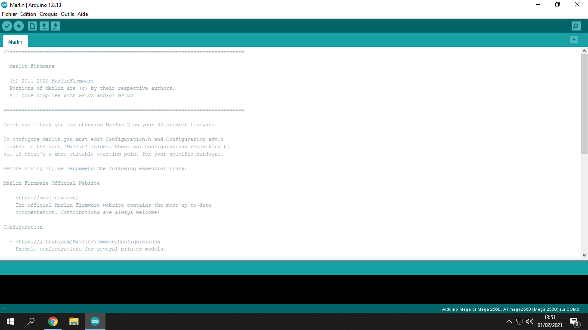Image resolution: width=588 pixels, height=330 pixels.
Task: Close the Arduino IDE window
Action: point(577,4)
